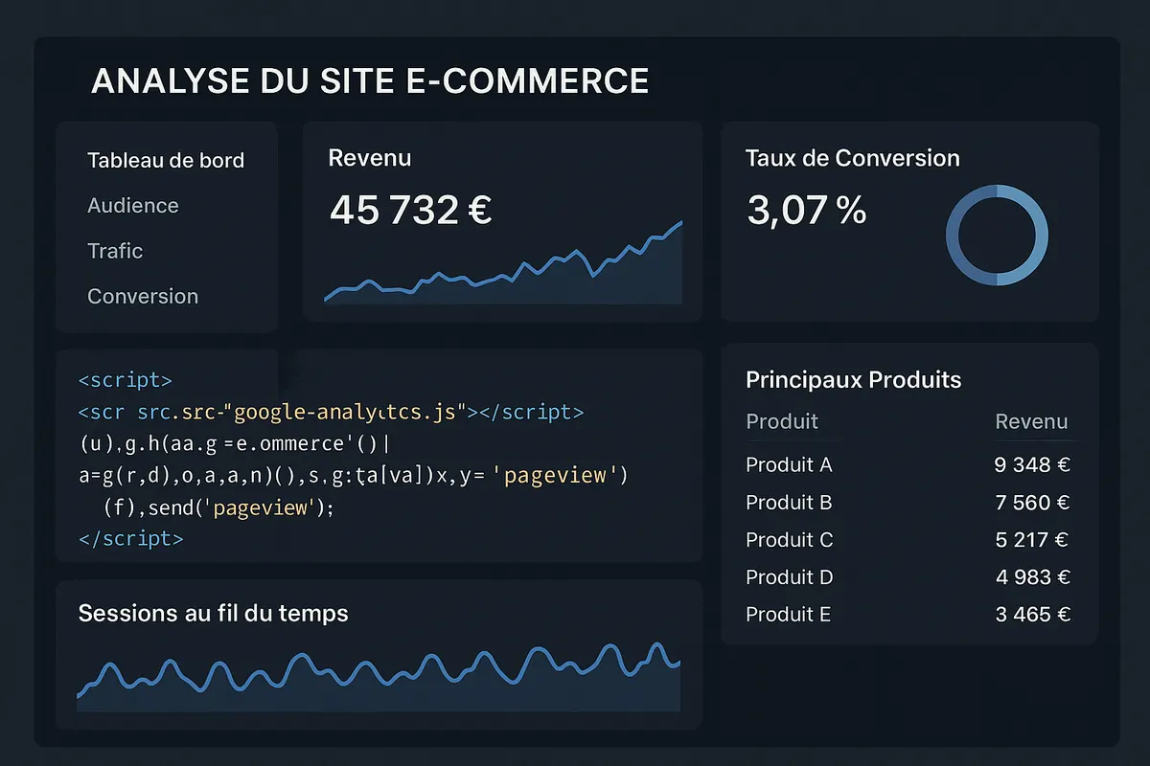Click the 5 217 € revenue cell
This screenshot has height=766, width=1150.
pyautogui.click(x=1032, y=540)
